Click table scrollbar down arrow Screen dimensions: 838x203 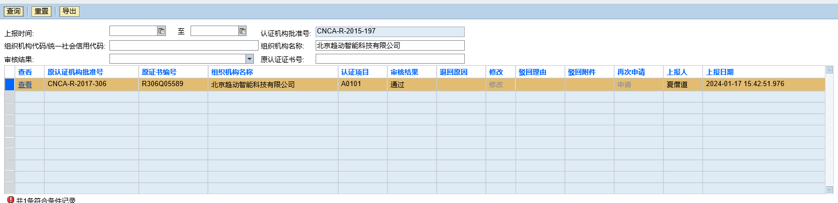pyautogui.click(x=829, y=189)
